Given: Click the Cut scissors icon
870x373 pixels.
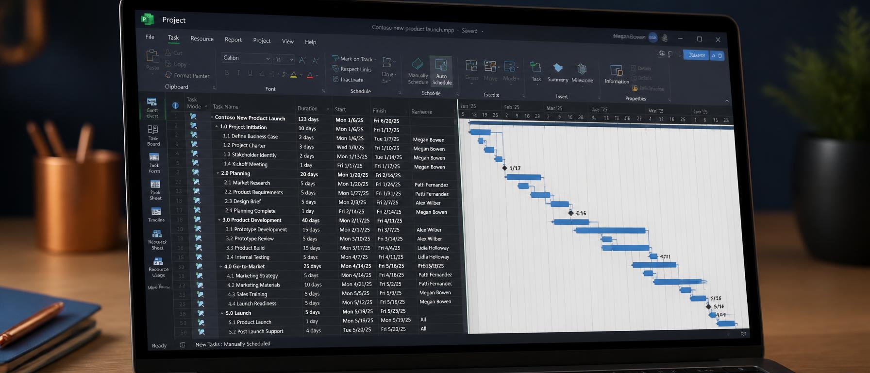Looking at the screenshot, I should [x=168, y=52].
